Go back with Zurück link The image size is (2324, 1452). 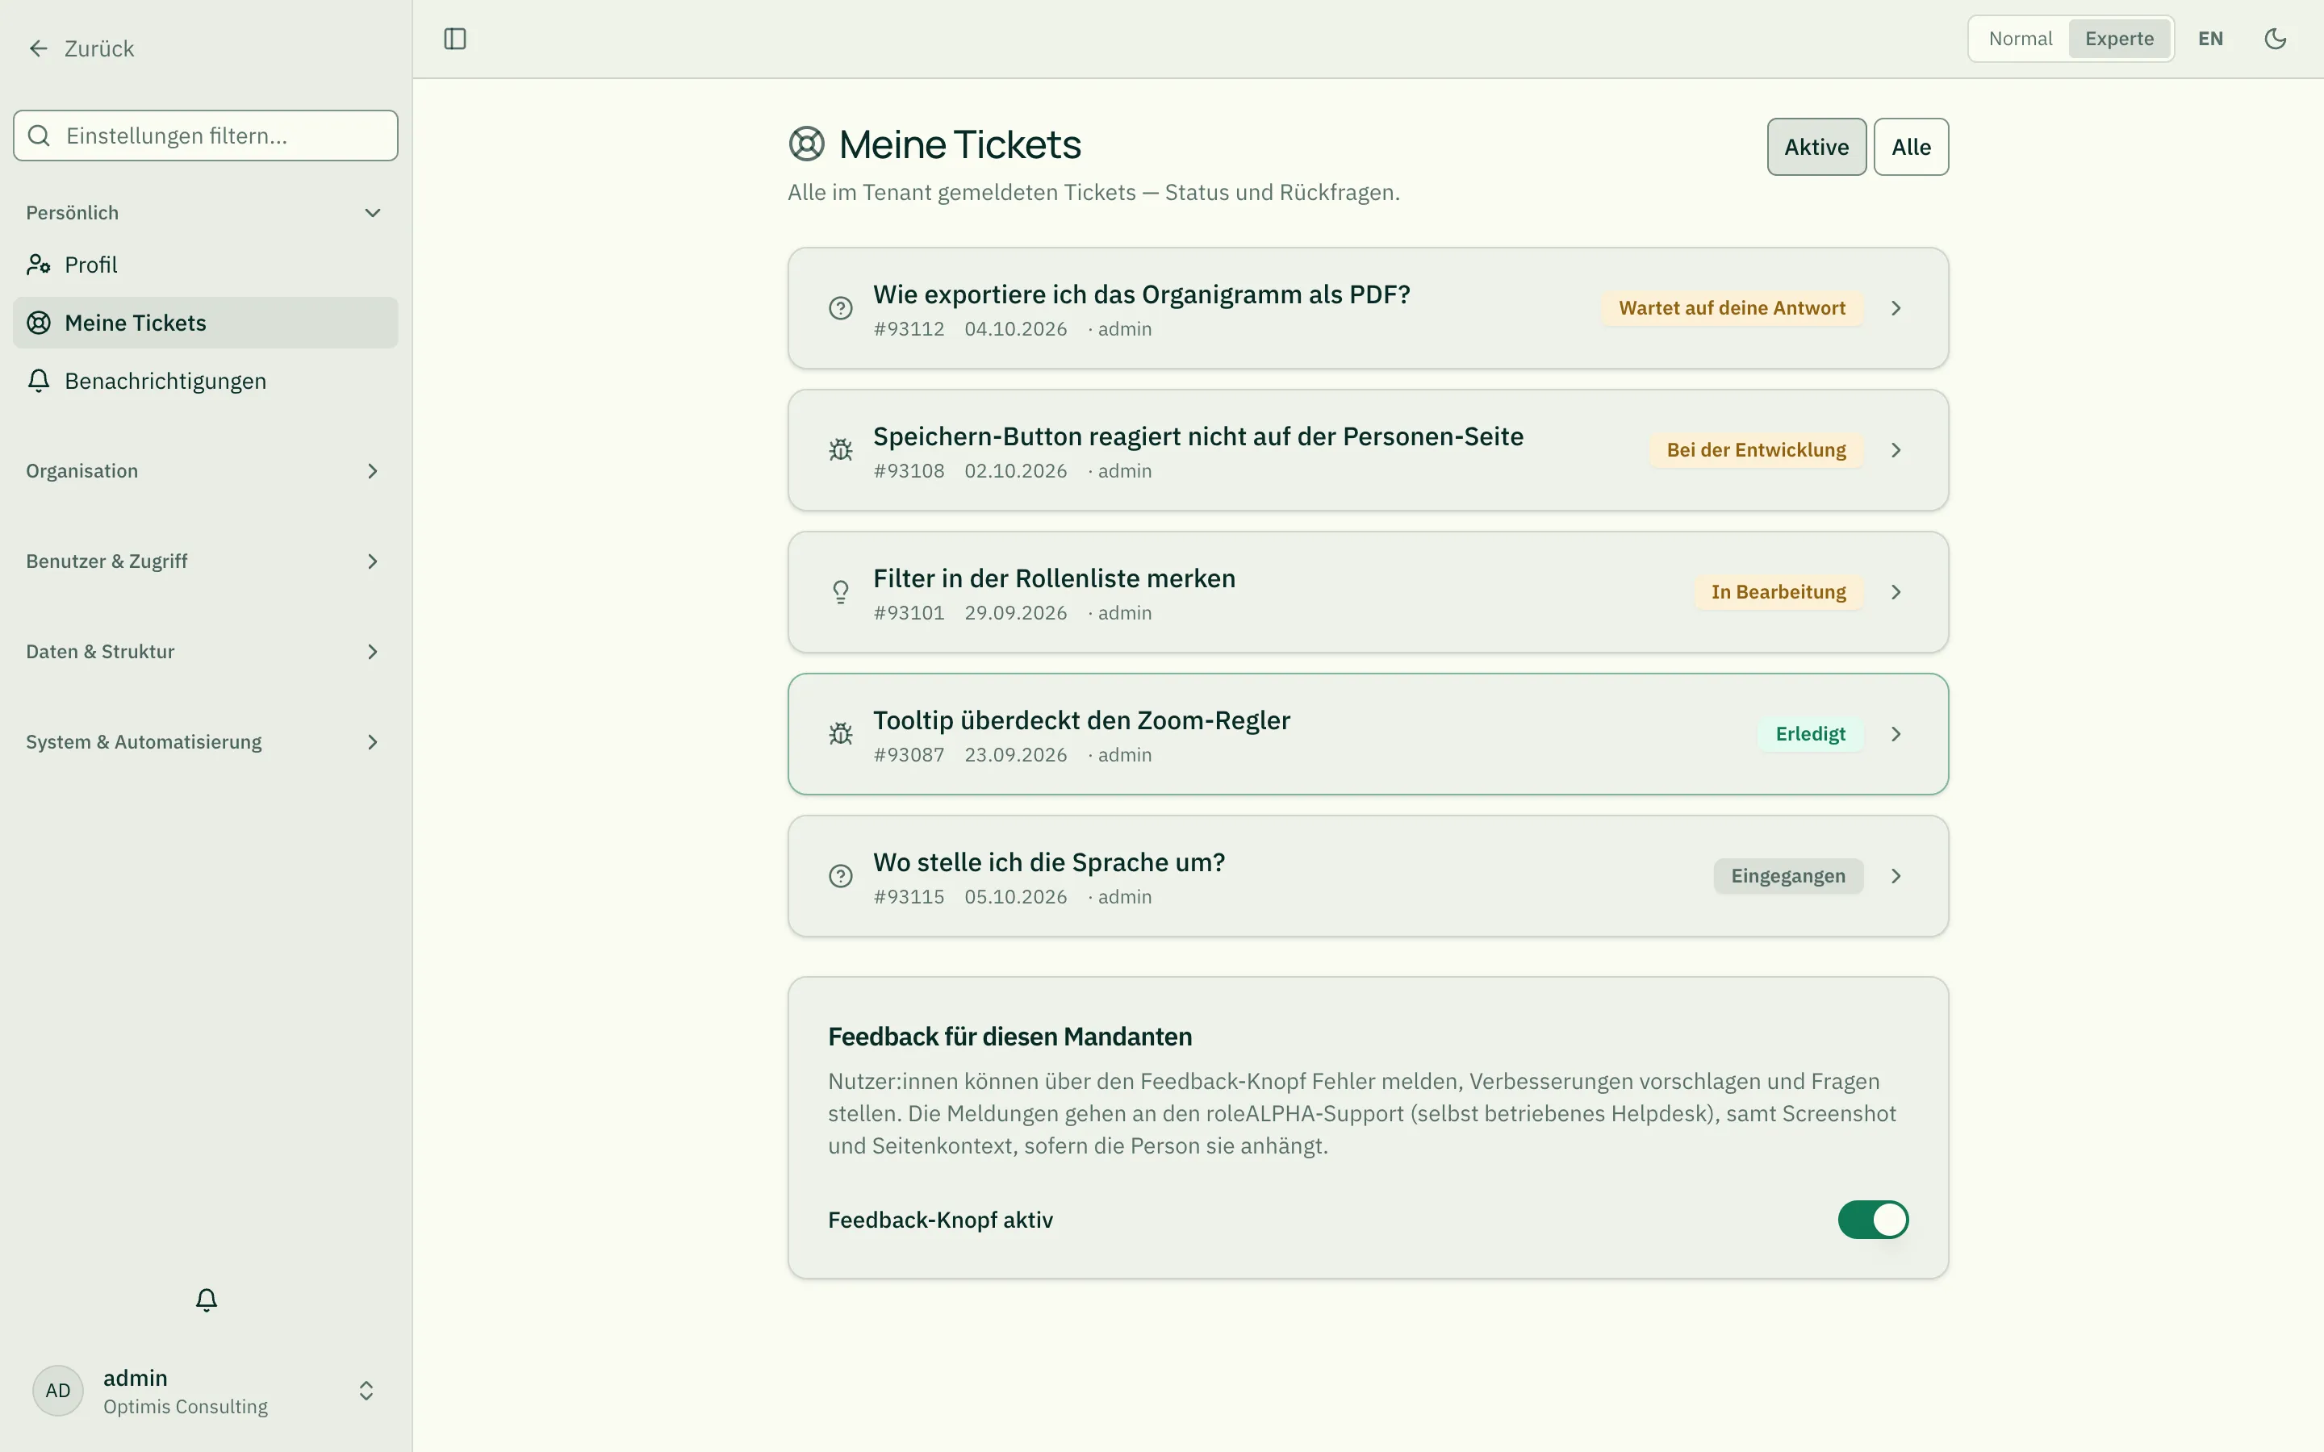pos(81,48)
